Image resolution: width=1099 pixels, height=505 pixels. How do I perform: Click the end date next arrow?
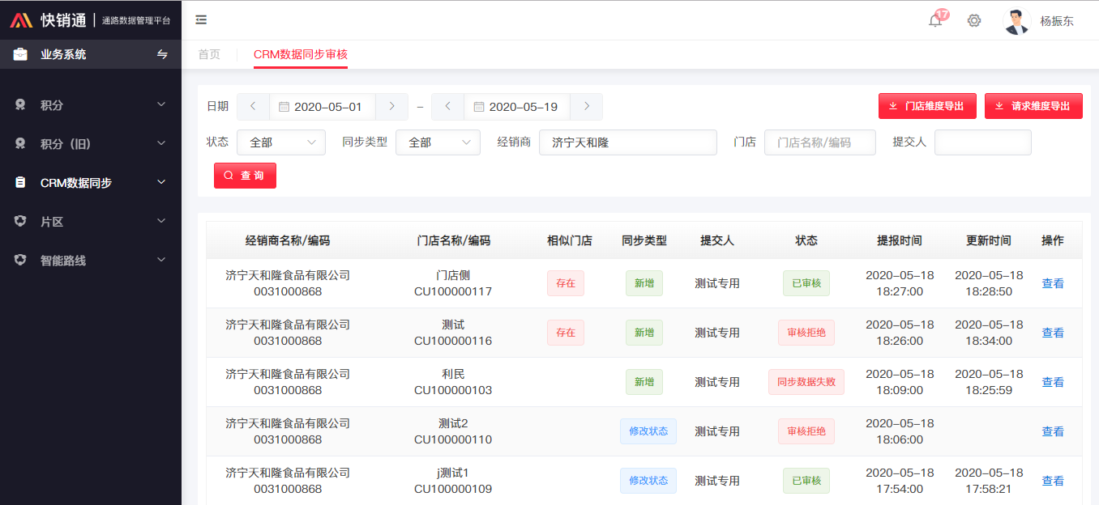point(586,106)
